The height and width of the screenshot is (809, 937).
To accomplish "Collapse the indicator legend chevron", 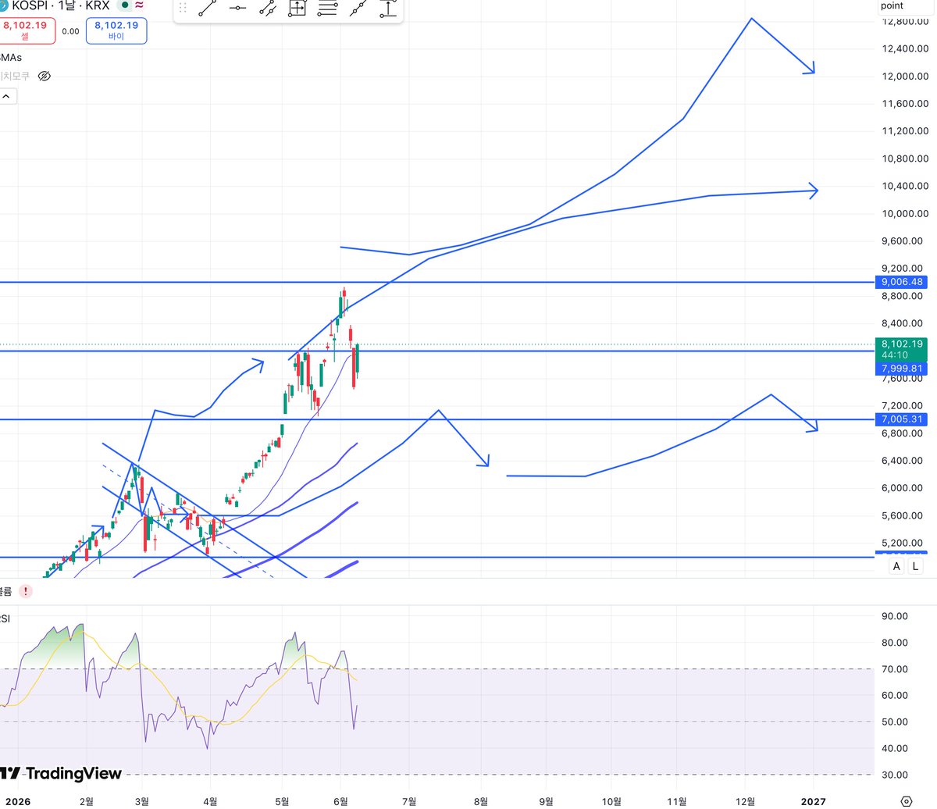I will [6, 96].
